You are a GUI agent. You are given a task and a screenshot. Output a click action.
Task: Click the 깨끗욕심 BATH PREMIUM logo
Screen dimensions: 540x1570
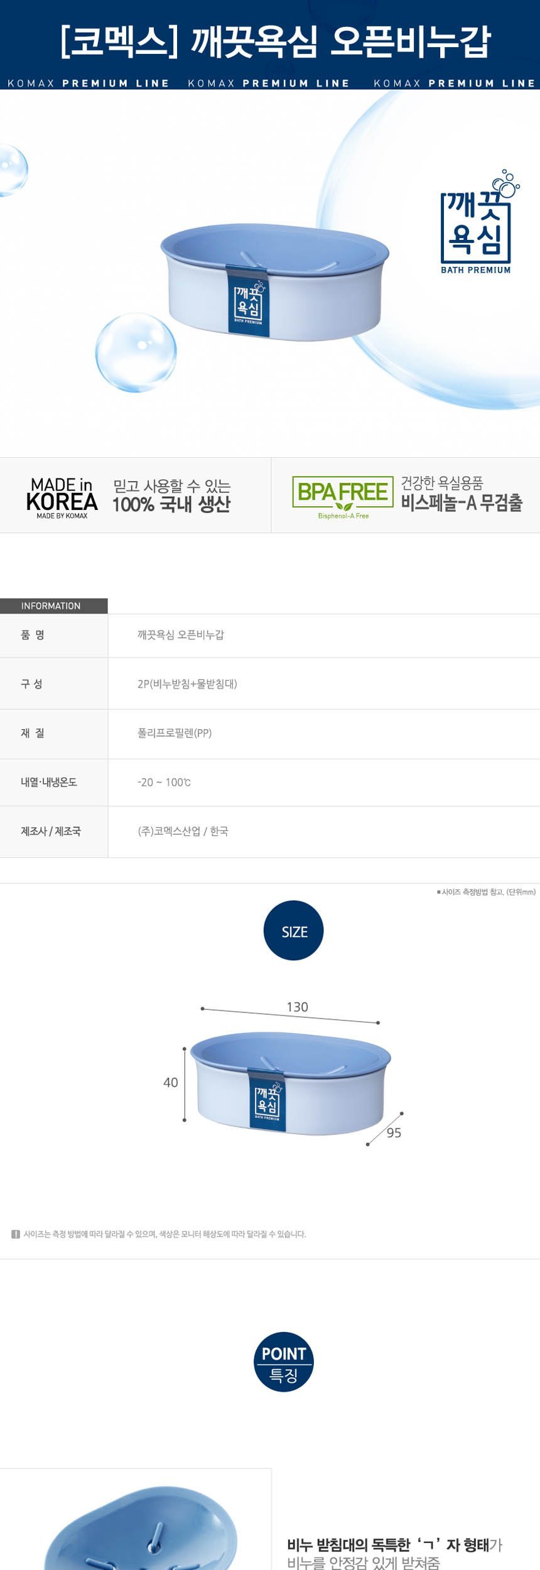point(477,225)
